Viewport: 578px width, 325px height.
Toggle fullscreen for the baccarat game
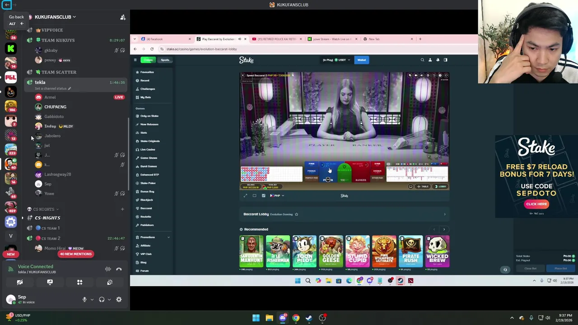pos(245,196)
